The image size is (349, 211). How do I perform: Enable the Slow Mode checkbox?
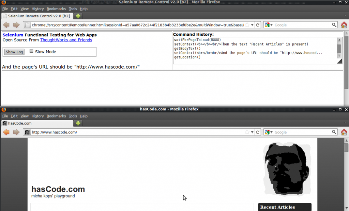(31, 51)
